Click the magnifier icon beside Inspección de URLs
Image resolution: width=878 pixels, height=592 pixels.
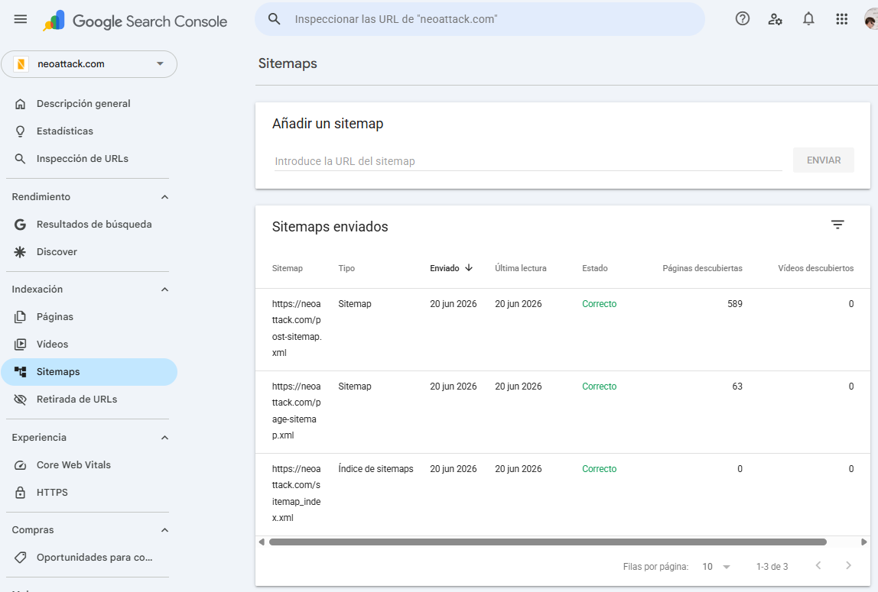pos(20,159)
